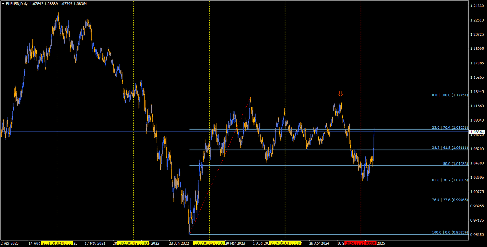Screen dimensions: 487x247
Task: Click the 1.17085 price axis label
Action: [x=477, y=63]
